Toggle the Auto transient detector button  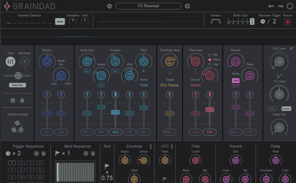pyautogui.click(x=60, y=22)
